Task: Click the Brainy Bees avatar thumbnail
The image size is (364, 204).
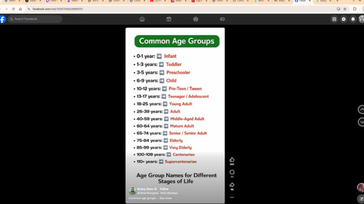Action: coord(133,191)
